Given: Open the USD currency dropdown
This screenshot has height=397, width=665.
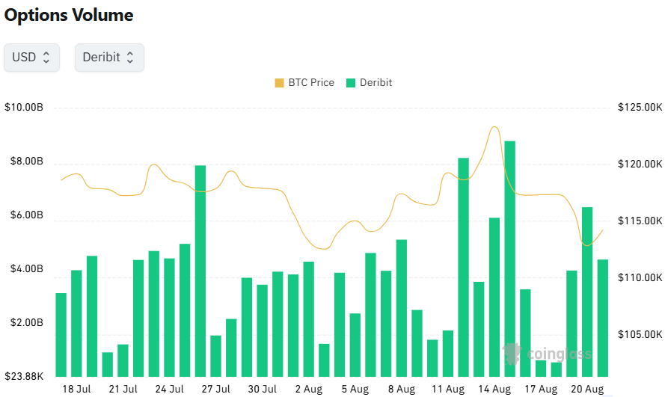Looking at the screenshot, I should click(32, 58).
